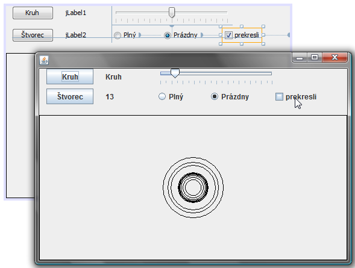Click the Kruh button in the running window
The height and width of the screenshot is (268, 355).
70,76
